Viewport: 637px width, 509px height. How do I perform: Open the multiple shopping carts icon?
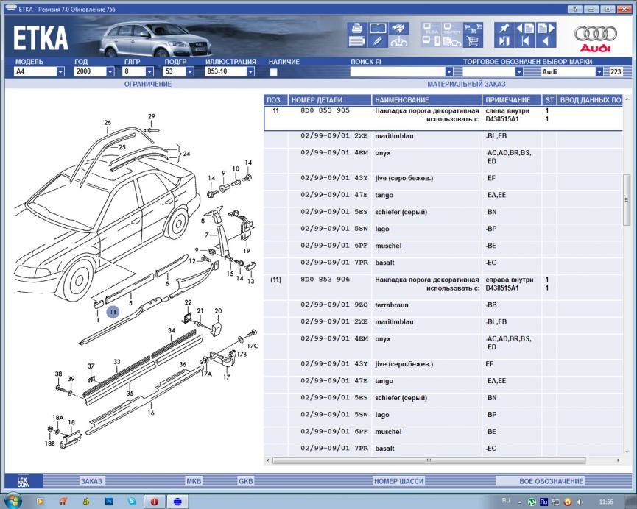coord(473,28)
